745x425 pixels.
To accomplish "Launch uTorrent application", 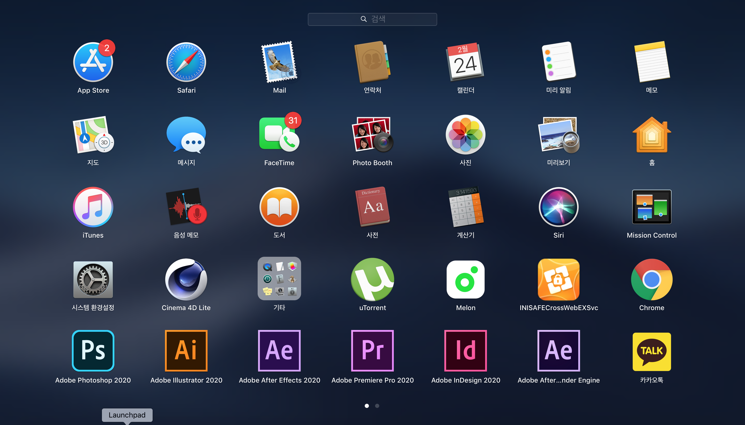I will coord(372,280).
